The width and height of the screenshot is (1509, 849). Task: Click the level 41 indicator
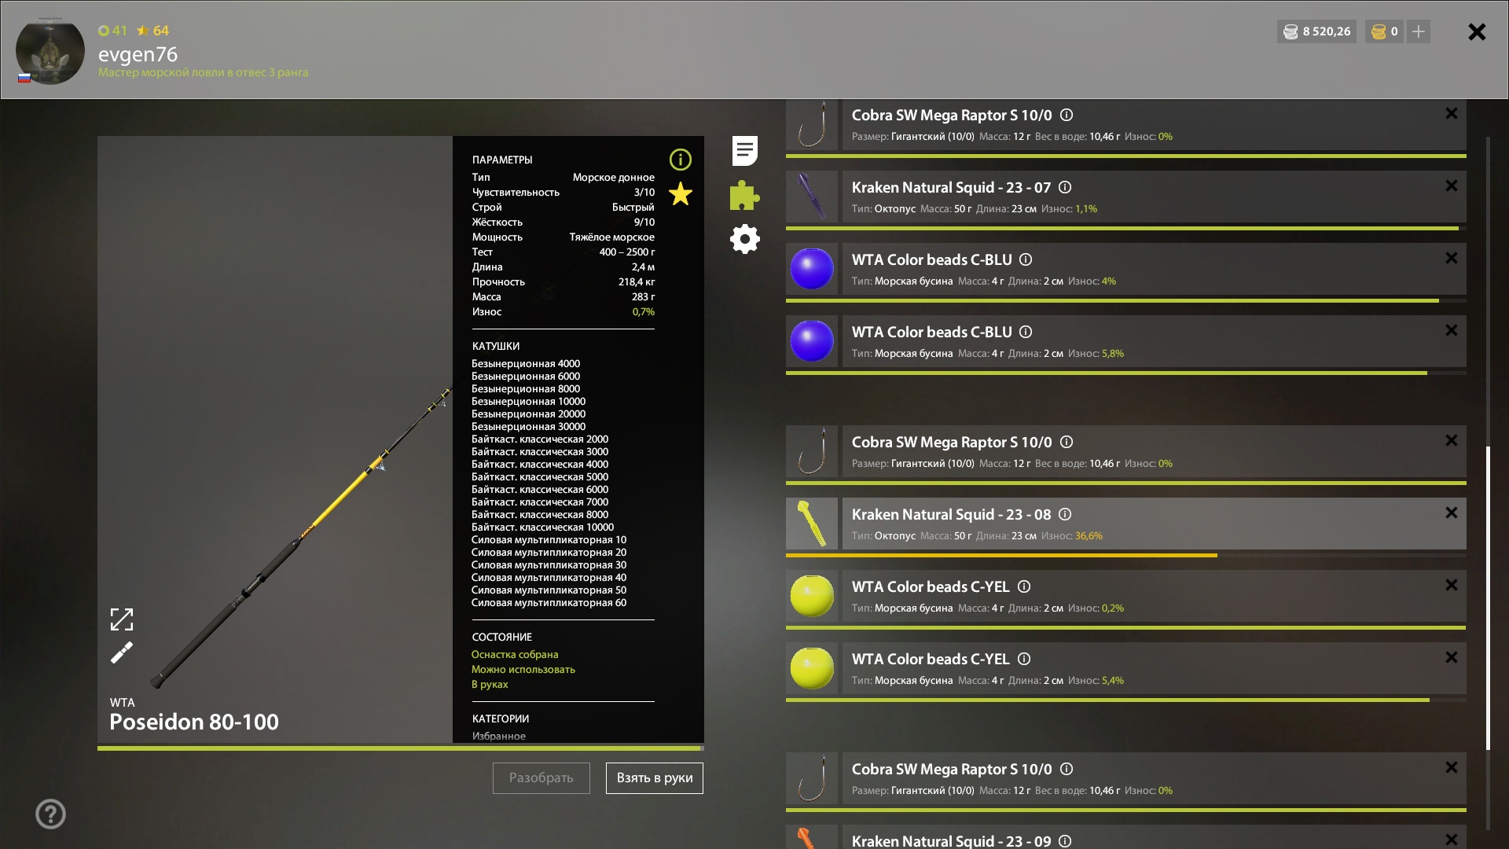pyautogui.click(x=112, y=31)
